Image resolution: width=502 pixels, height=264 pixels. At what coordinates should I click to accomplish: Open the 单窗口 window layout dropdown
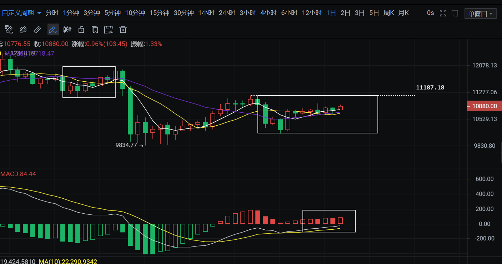point(481,14)
